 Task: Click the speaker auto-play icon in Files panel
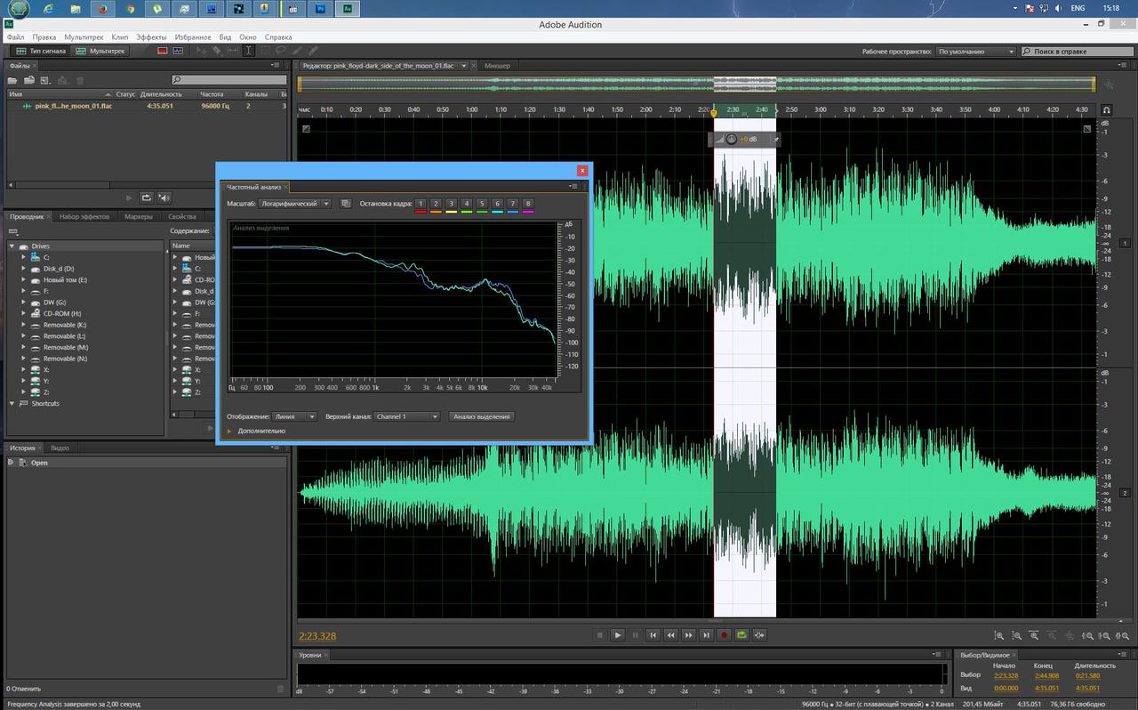coord(164,198)
